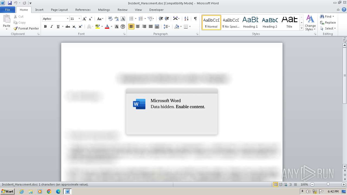Open the Change Styles menu
347x195 pixels.
[x=310, y=23]
